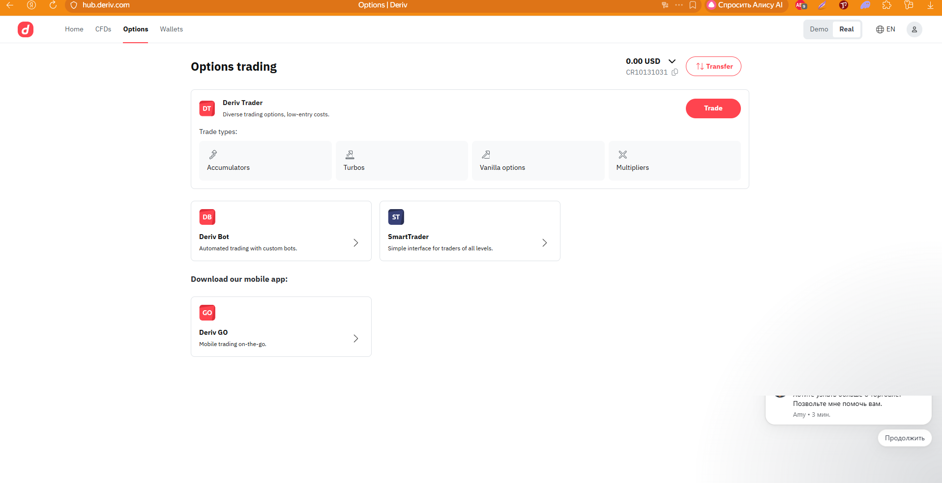Go to Home tab
Screen dimensions: 942x483
tap(74, 29)
